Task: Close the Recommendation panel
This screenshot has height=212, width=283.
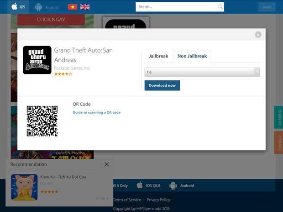Action: click(106, 164)
